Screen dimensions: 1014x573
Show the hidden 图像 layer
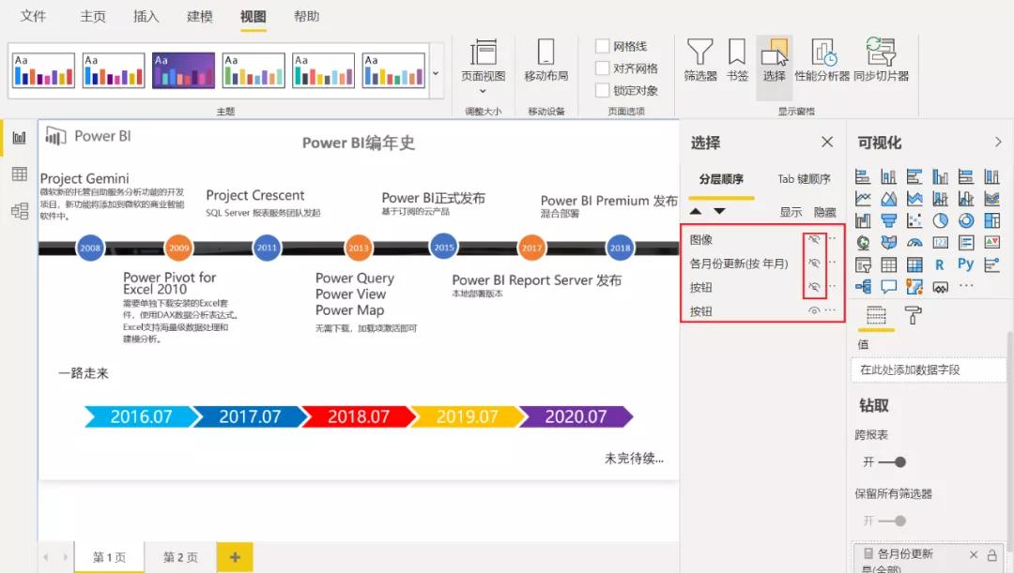pyautogui.click(x=814, y=239)
